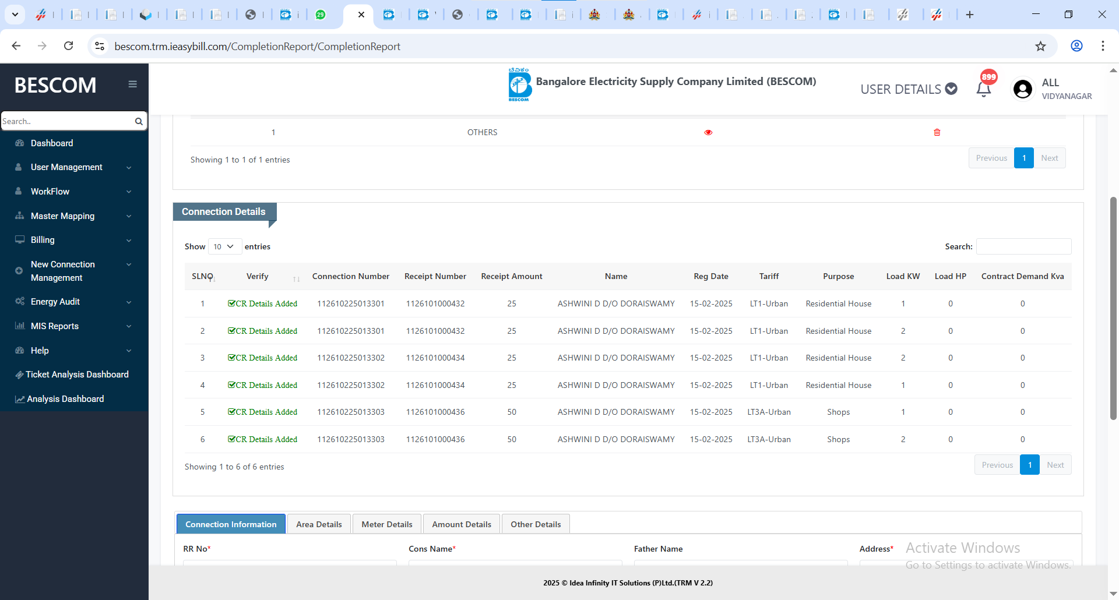The height and width of the screenshot is (600, 1119).
Task: Bookmark this page with the star icon
Action: pos(1040,47)
